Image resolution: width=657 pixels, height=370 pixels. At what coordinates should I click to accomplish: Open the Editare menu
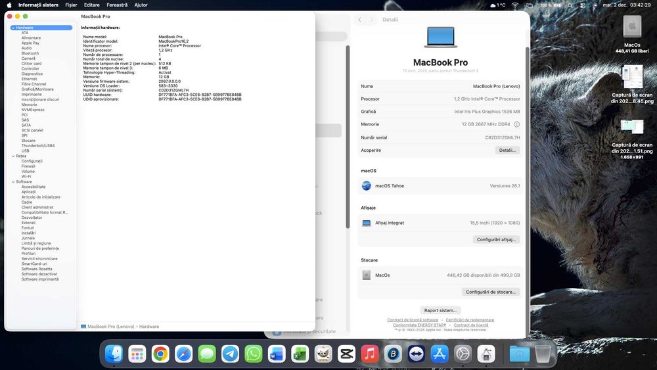coord(92,5)
